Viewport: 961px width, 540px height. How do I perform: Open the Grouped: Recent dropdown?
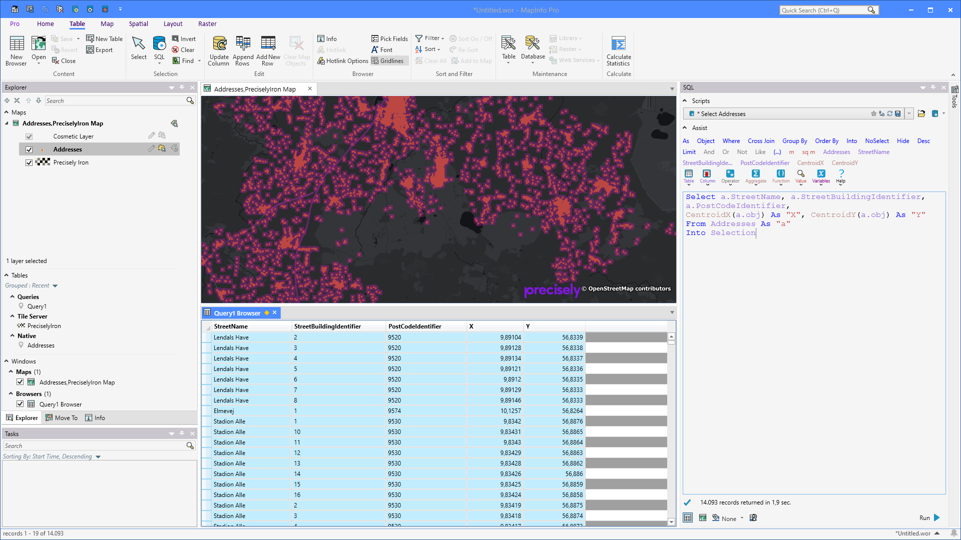tap(55, 285)
